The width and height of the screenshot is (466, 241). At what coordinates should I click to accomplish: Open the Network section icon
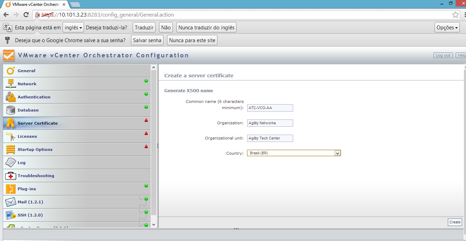pyautogui.click(x=11, y=84)
